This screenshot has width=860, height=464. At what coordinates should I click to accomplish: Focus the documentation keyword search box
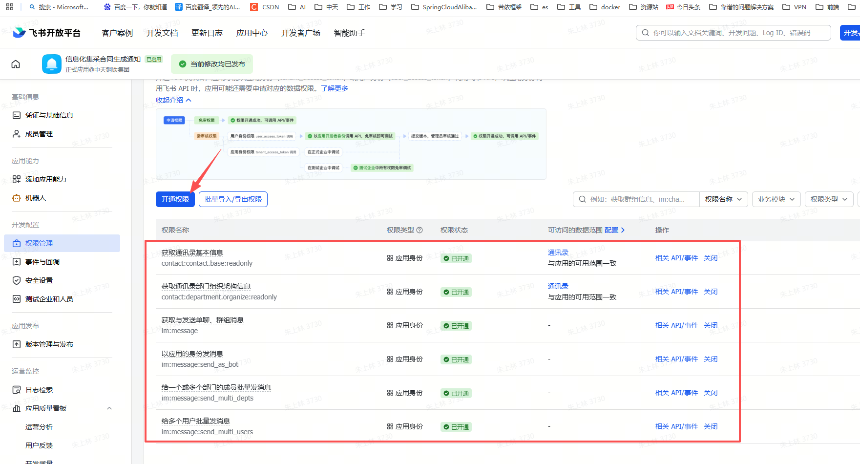tap(734, 33)
